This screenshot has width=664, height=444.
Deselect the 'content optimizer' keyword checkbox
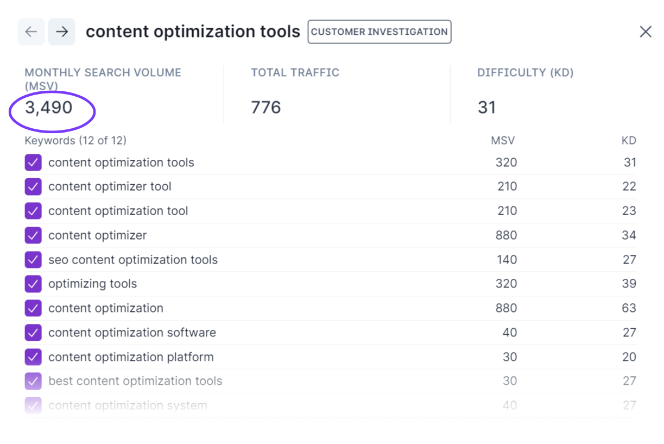(x=33, y=236)
